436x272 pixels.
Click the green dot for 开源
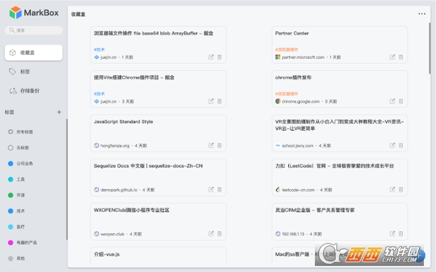pos(10,195)
